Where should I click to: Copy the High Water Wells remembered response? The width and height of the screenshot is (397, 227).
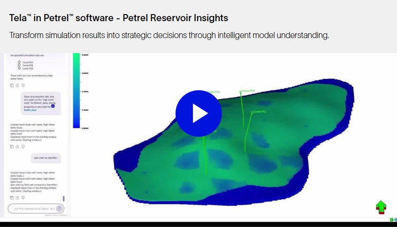pos(12,86)
